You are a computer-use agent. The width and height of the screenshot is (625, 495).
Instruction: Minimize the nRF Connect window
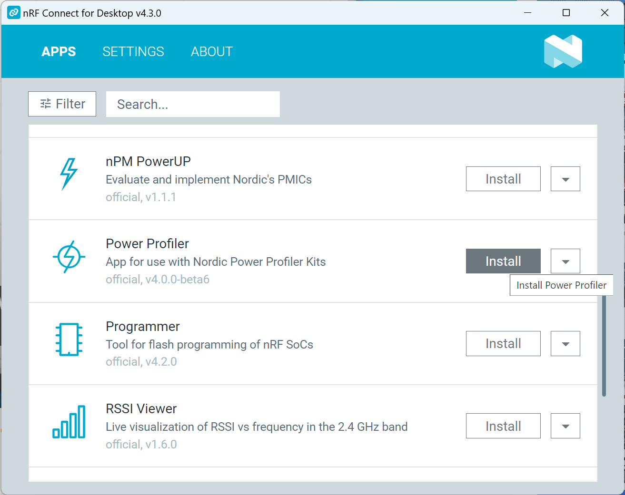[527, 13]
